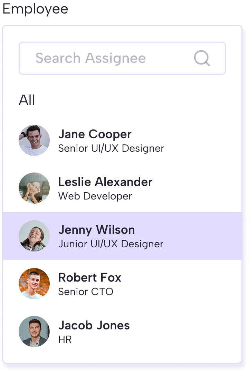
Task: Click the Web Developer role text
Action: (x=95, y=196)
